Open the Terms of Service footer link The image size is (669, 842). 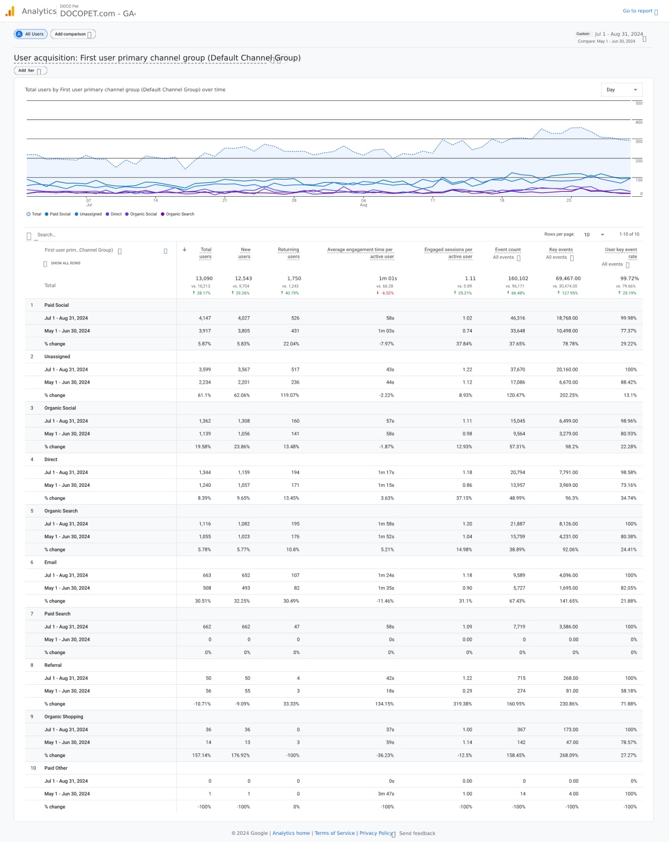[334, 833]
